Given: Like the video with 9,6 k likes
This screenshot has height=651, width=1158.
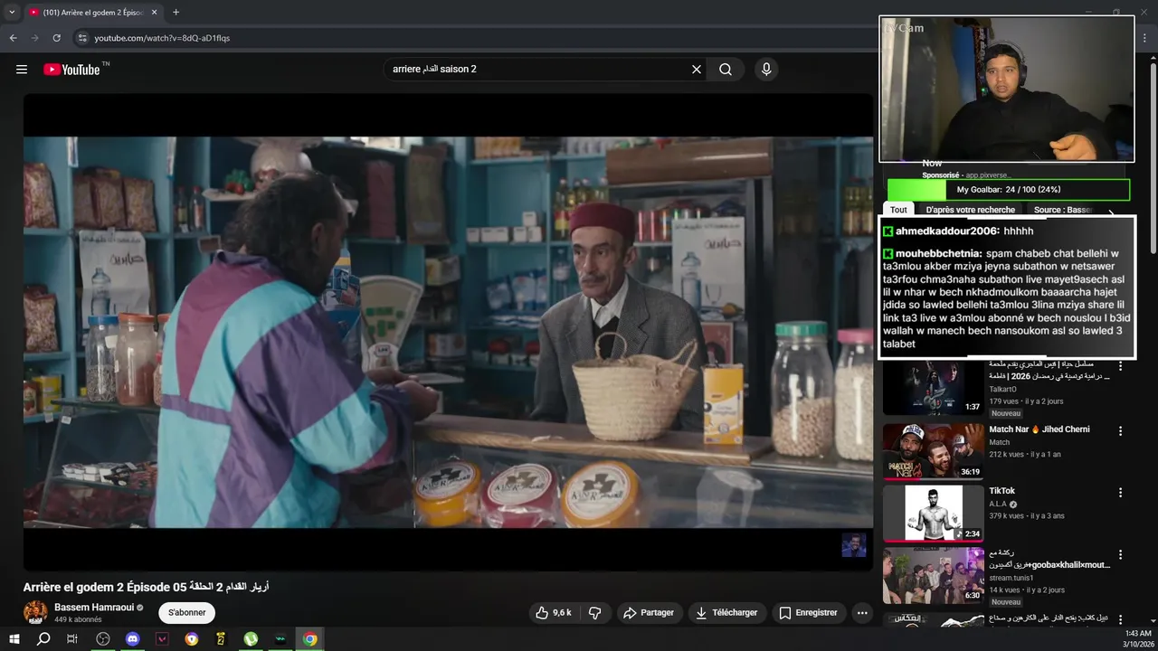Looking at the screenshot, I should pos(554,612).
